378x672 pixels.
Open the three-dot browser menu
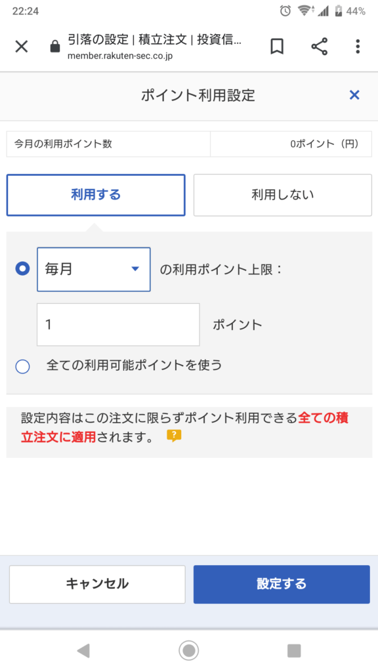coord(358,47)
